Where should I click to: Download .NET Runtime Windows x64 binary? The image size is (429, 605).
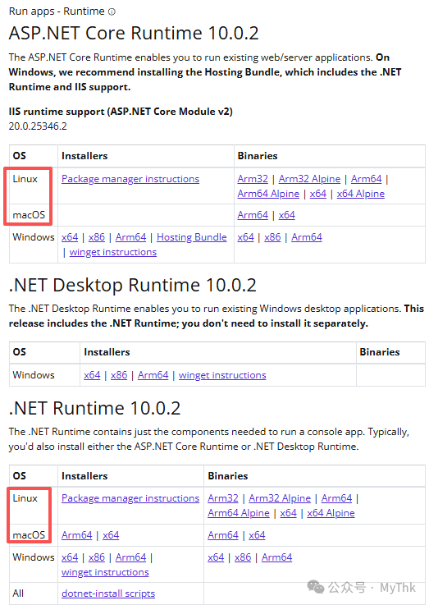[x=216, y=557]
